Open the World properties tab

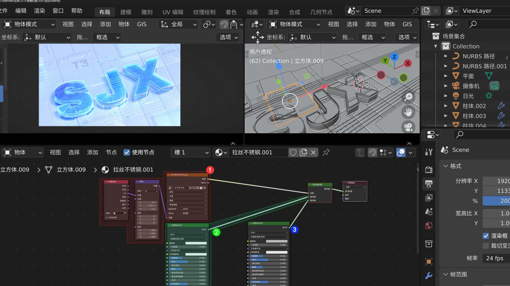[x=429, y=226]
